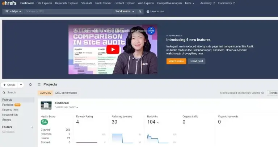Select Projects in sidebar
Screen dimensions: 278x147
17,100
